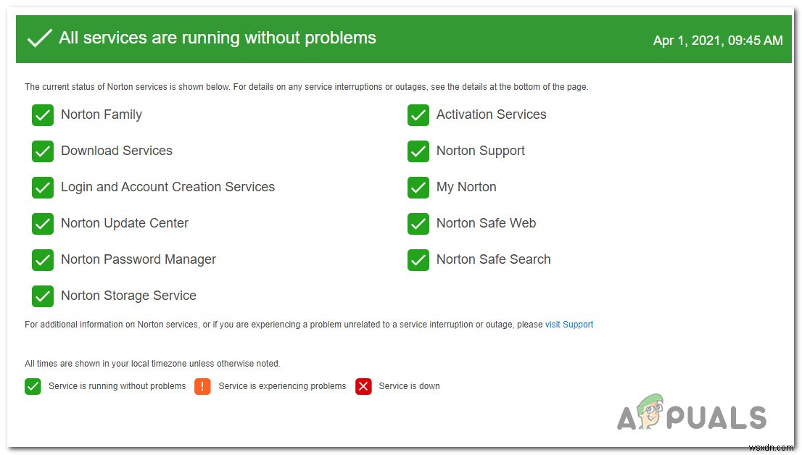Open the visit Support link
Image resolution: width=802 pixels, height=455 pixels.
[569, 325]
